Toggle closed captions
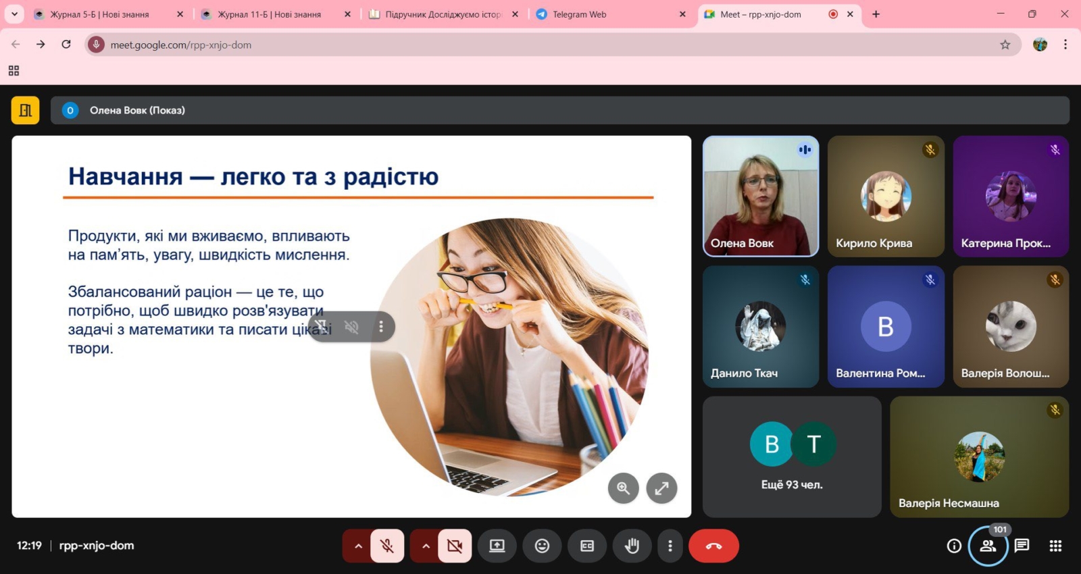 (587, 546)
